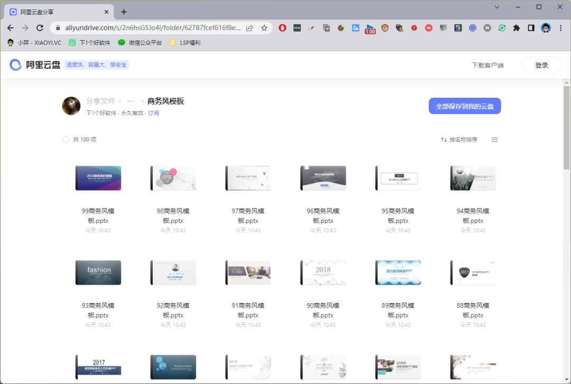Viewport: 571px width, 384px height.
Task: Open the Chrome extensions puzzle icon
Action: pyautogui.click(x=517, y=28)
